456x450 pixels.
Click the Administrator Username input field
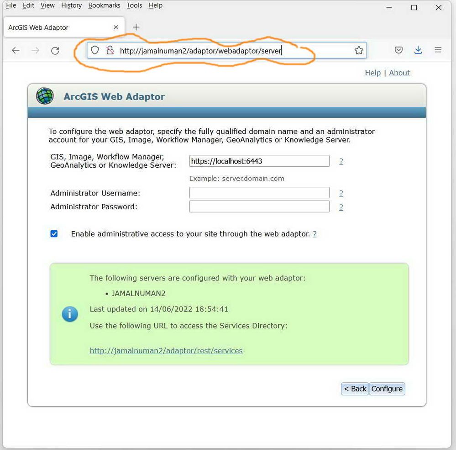(x=259, y=193)
